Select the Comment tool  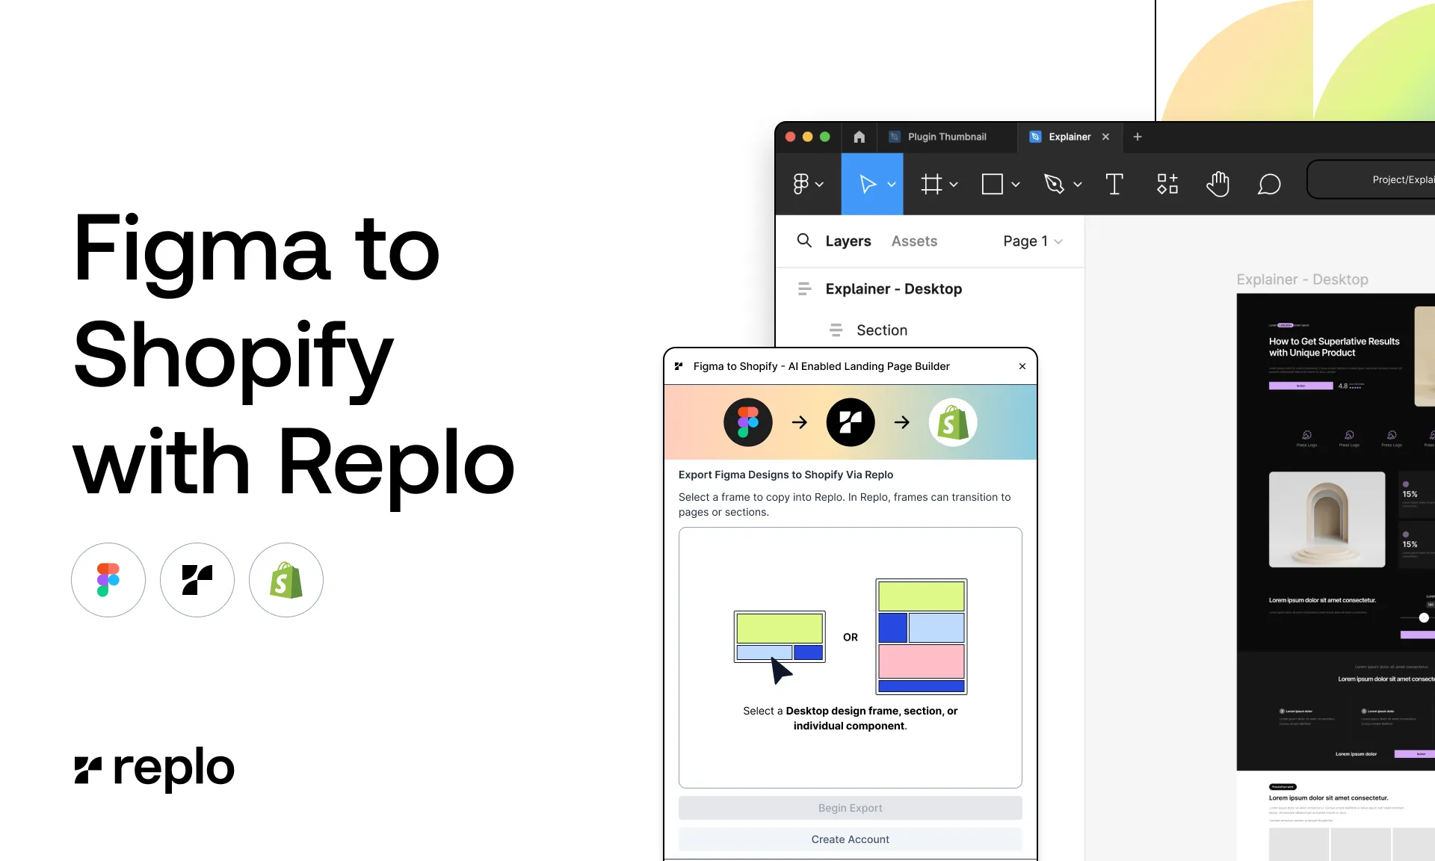pyautogui.click(x=1269, y=184)
